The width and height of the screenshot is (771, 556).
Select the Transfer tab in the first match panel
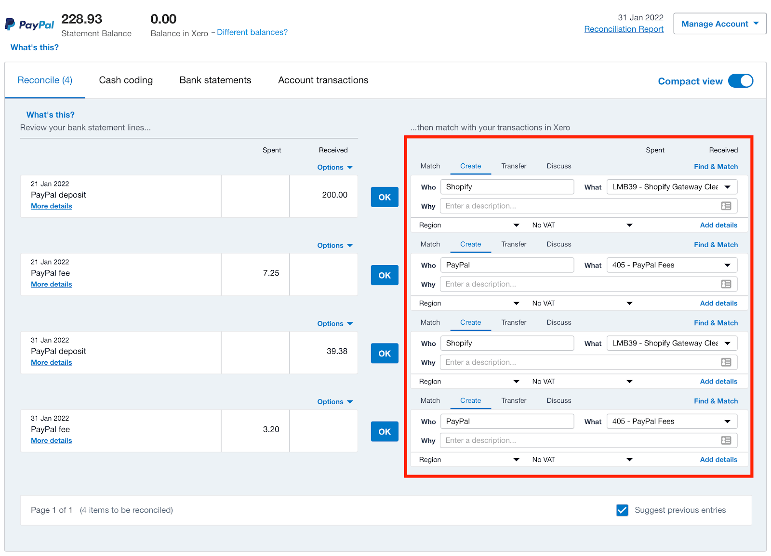pos(513,166)
